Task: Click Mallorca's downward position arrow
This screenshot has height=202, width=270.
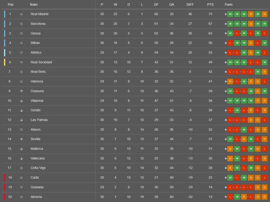Action: (21, 149)
